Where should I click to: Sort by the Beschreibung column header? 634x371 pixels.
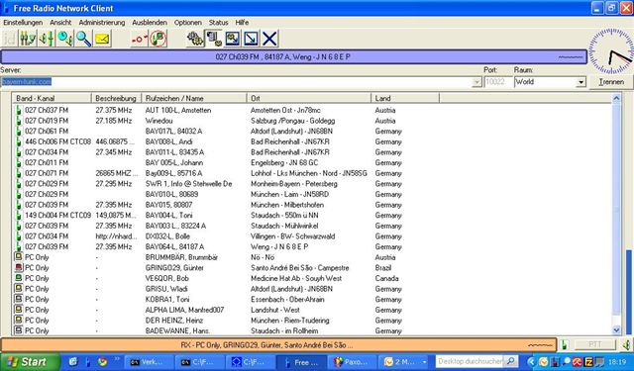(x=117, y=98)
